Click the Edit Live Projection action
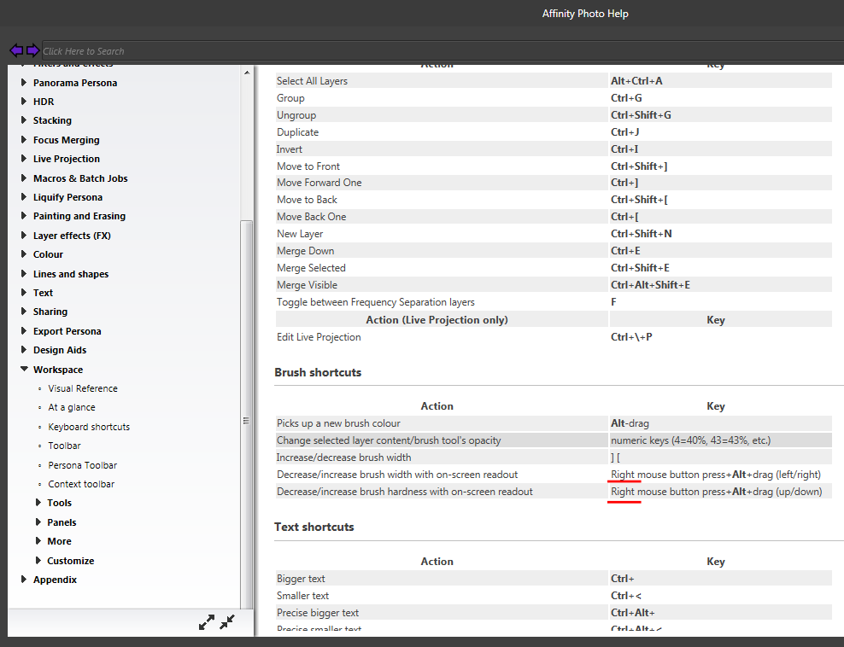Image resolution: width=844 pixels, height=647 pixels. point(319,337)
